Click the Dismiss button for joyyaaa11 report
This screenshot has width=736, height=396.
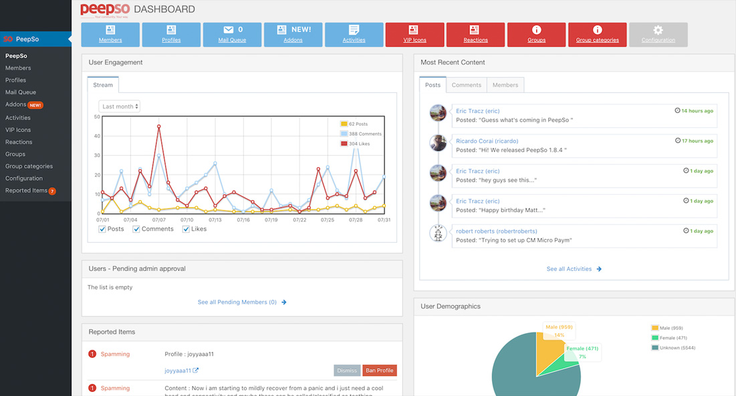[347, 371]
